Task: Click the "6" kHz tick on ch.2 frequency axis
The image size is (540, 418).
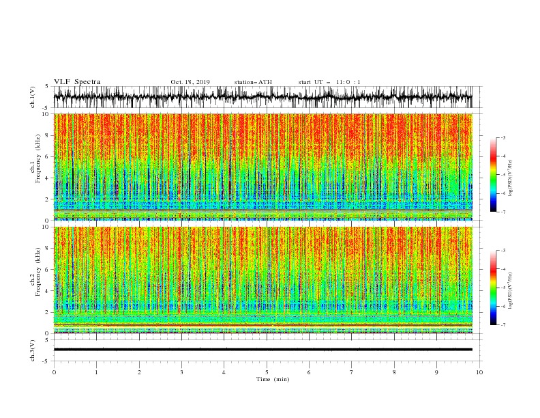Action: (48, 270)
